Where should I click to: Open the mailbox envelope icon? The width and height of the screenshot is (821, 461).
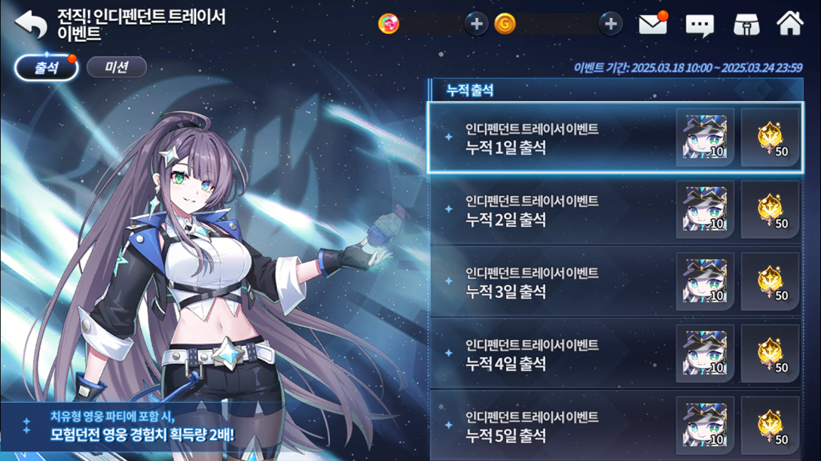point(652,24)
